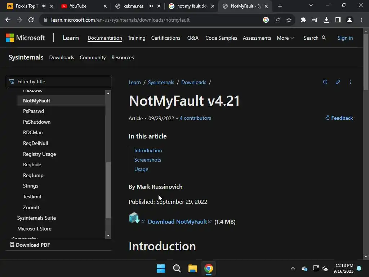This screenshot has width=369, height=277.
Task: Click Search in the Learn header
Action: (315, 38)
